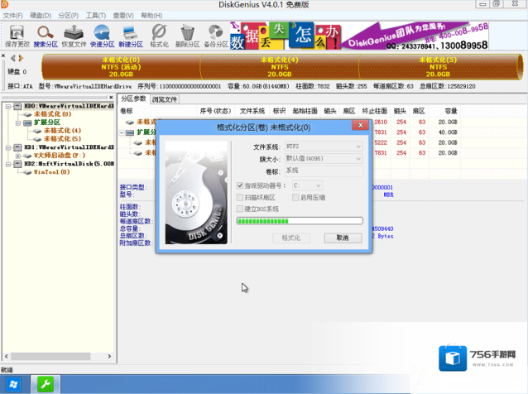Toggle the 指派驱动器号 checkbox

tap(241, 186)
